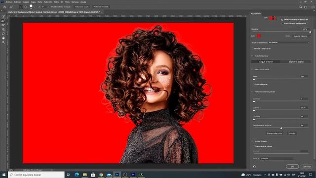Open the Archivo menu
Image resolution: width=316 pixels, height=178 pixels.
pos(9,2)
